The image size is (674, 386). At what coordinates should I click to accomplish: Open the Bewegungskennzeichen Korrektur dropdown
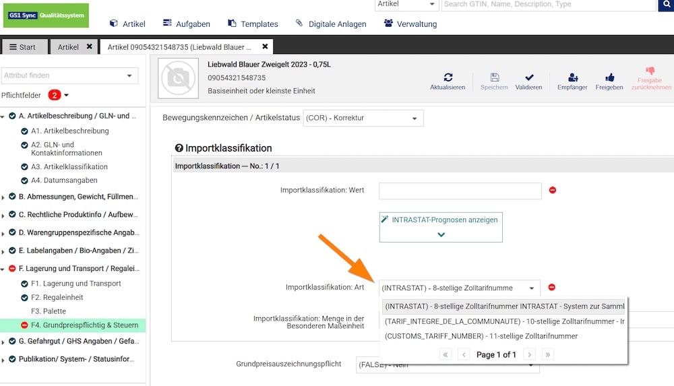point(363,118)
